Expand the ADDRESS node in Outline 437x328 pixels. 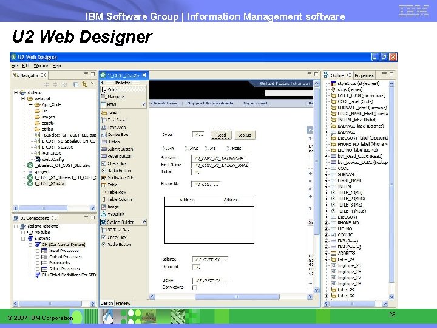[x=327, y=253]
